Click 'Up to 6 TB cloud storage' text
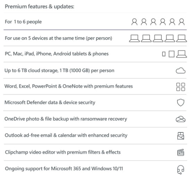The image size is (196, 182). click(x=32, y=71)
